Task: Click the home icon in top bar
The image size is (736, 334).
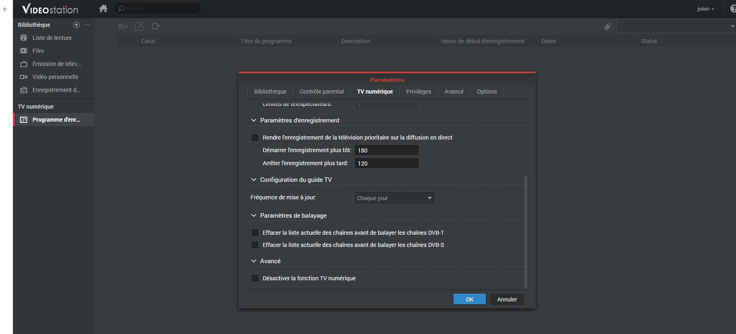Action: point(103,9)
